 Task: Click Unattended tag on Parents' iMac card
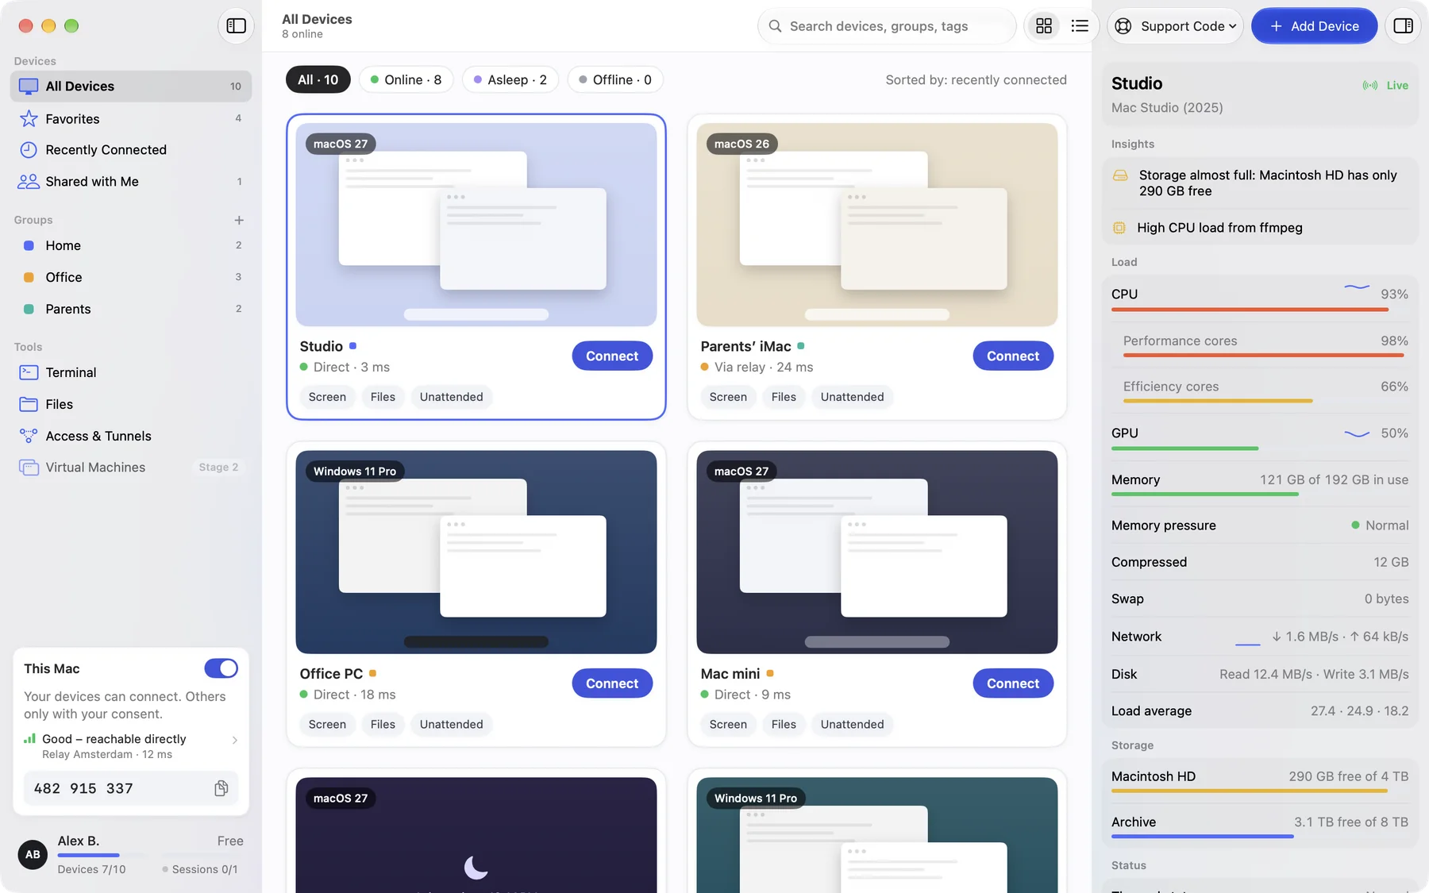pyautogui.click(x=852, y=397)
